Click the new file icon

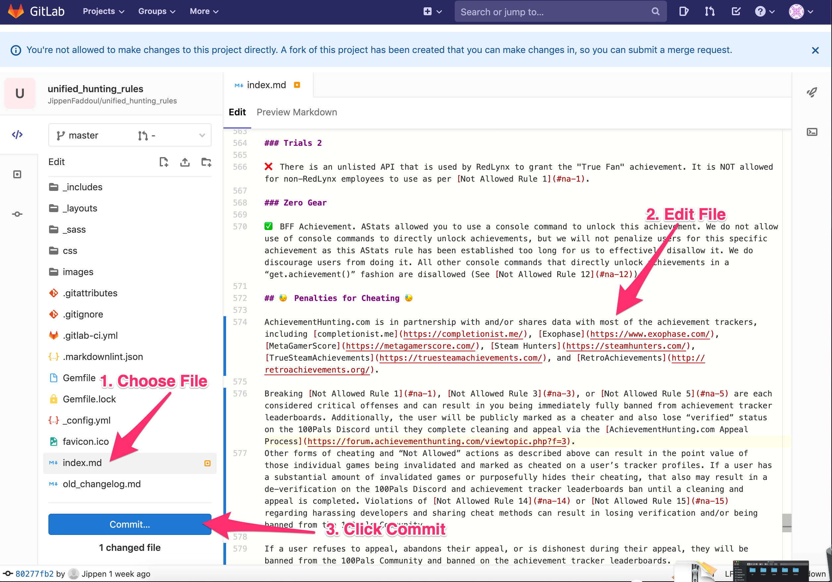[164, 162]
